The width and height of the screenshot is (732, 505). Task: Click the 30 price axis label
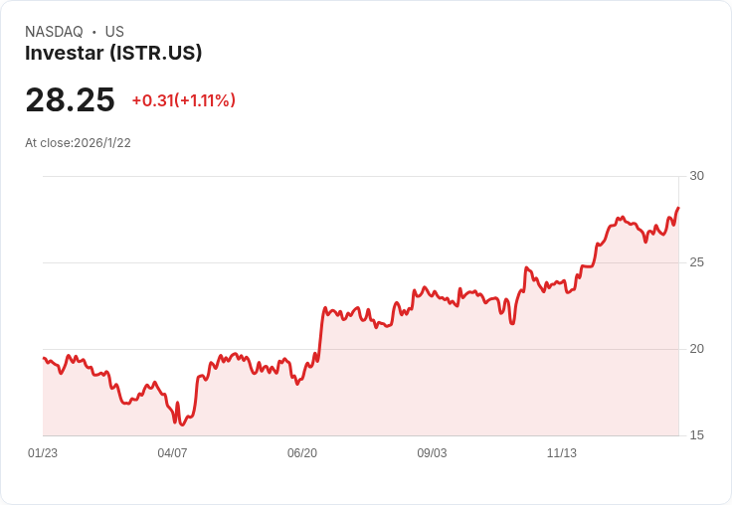click(x=696, y=176)
